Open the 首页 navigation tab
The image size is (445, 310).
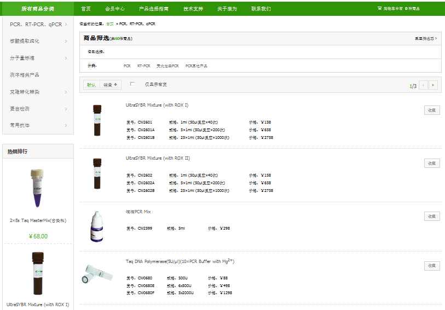click(x=86, y=9)
